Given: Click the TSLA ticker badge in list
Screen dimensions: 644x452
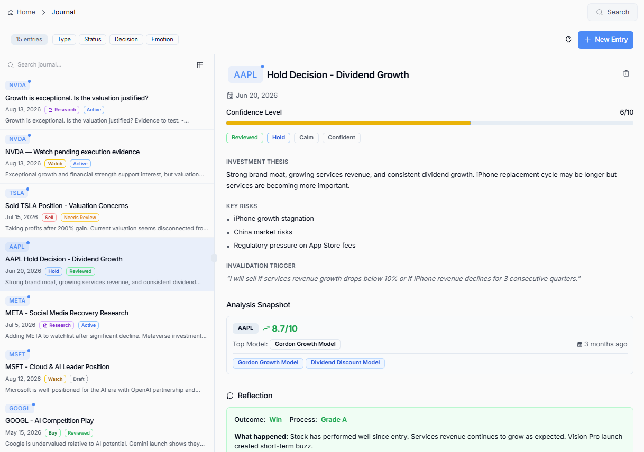Looking at the screenshot, I should 16,193.
